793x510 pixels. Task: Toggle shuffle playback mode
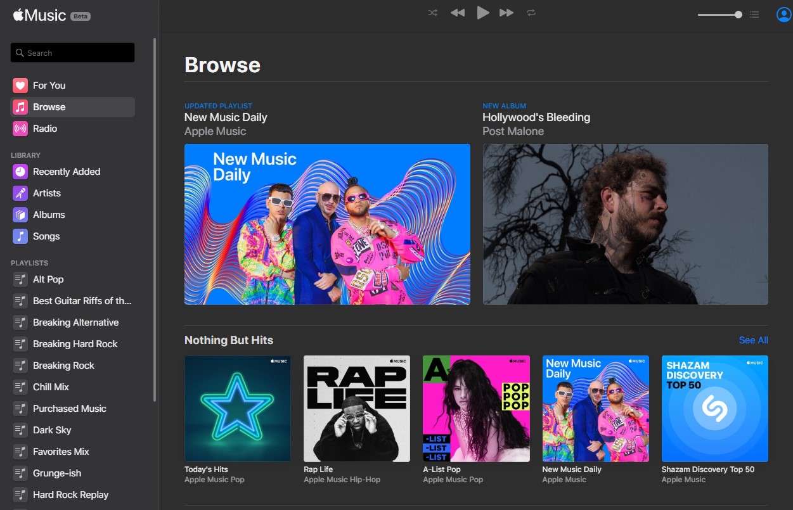pyautogui.click(x=432, y=12)
